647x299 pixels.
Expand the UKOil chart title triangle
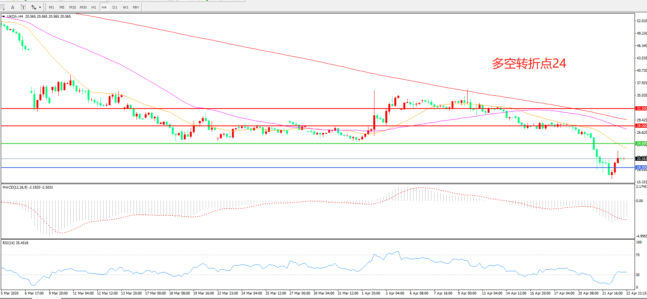3,17
